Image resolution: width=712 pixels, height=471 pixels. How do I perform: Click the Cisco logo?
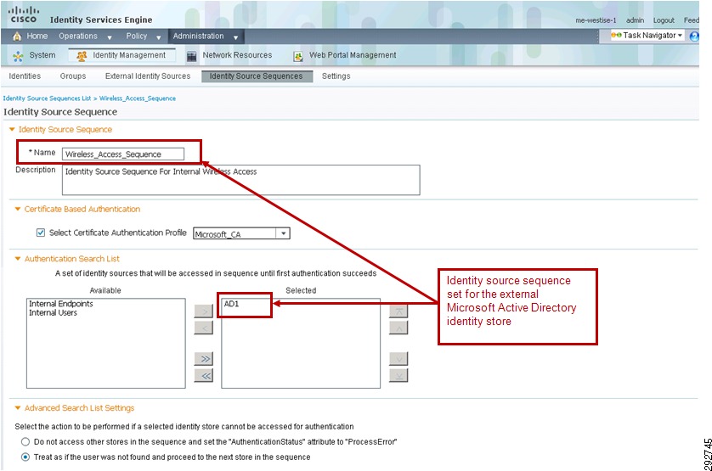pyautogui.click(x=24, y=14)
